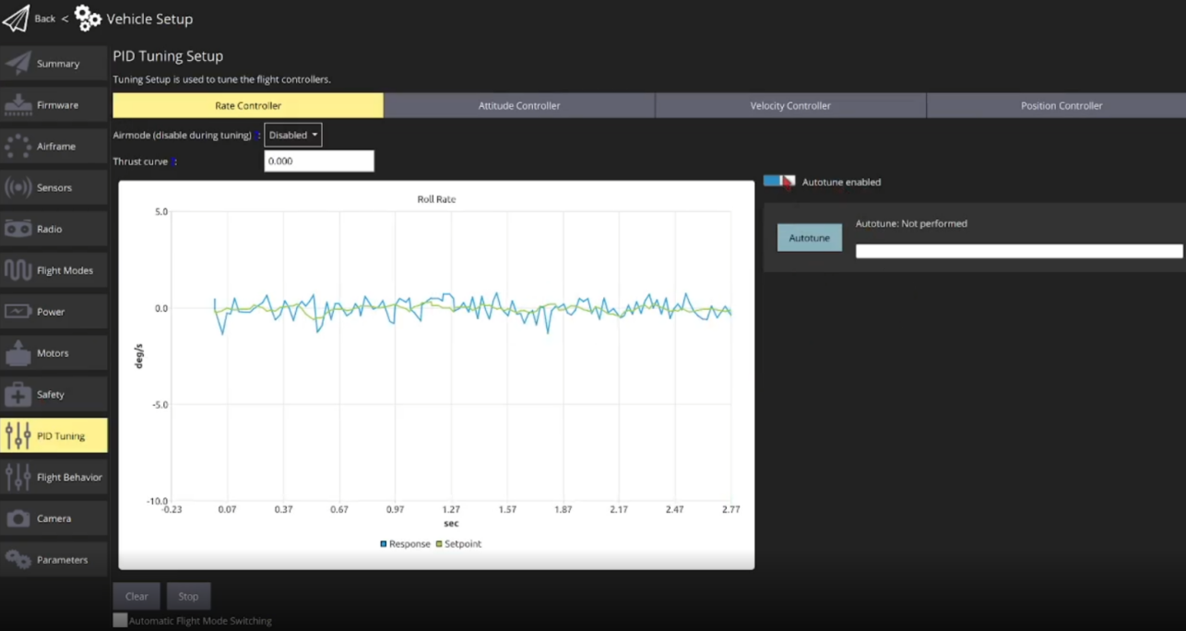Switch to Velocity Controller tab
This screenshot has width=1186, height=631.
790,106
